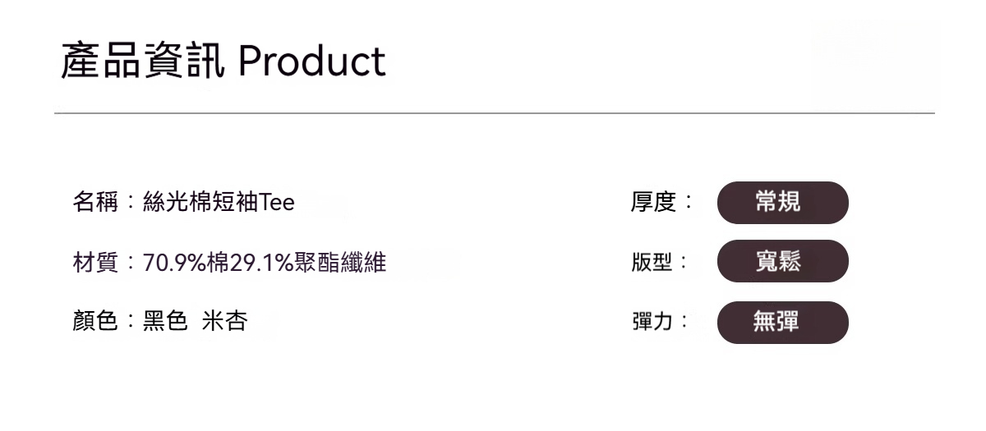This screenshot has height=431, width=986.
Task: Click the 彈力 attribute label
Action: pyautogui.click(x=652, y=322)
